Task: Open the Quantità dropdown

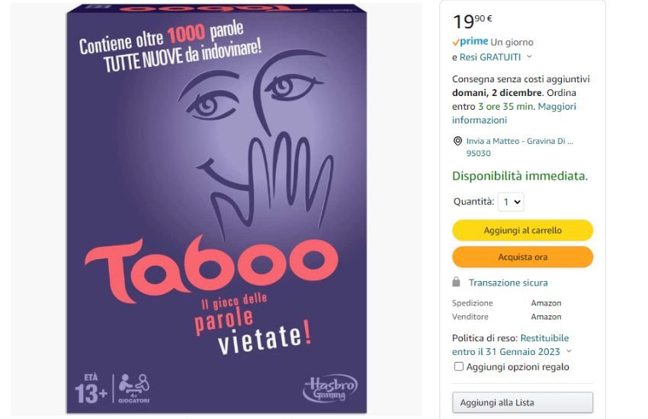Action: (x=511, y=202)
